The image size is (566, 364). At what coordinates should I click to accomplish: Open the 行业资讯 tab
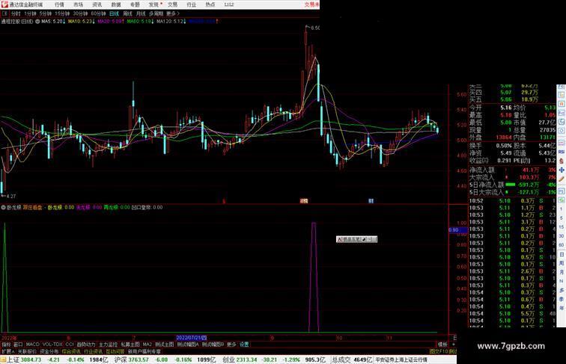93,351
